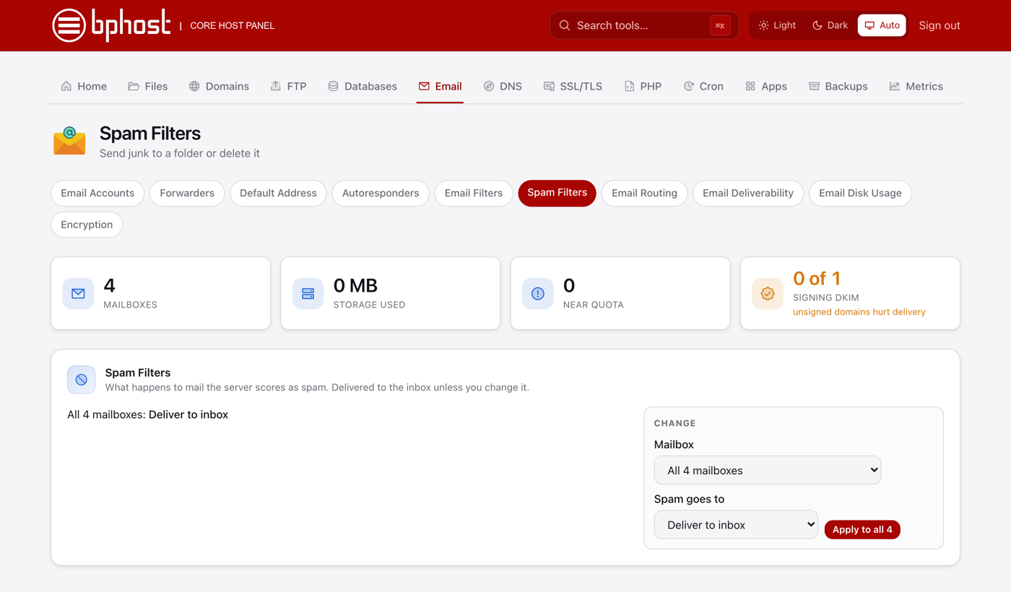Click the Apps grid icon

pyautogui.click(x=750, y=86)
